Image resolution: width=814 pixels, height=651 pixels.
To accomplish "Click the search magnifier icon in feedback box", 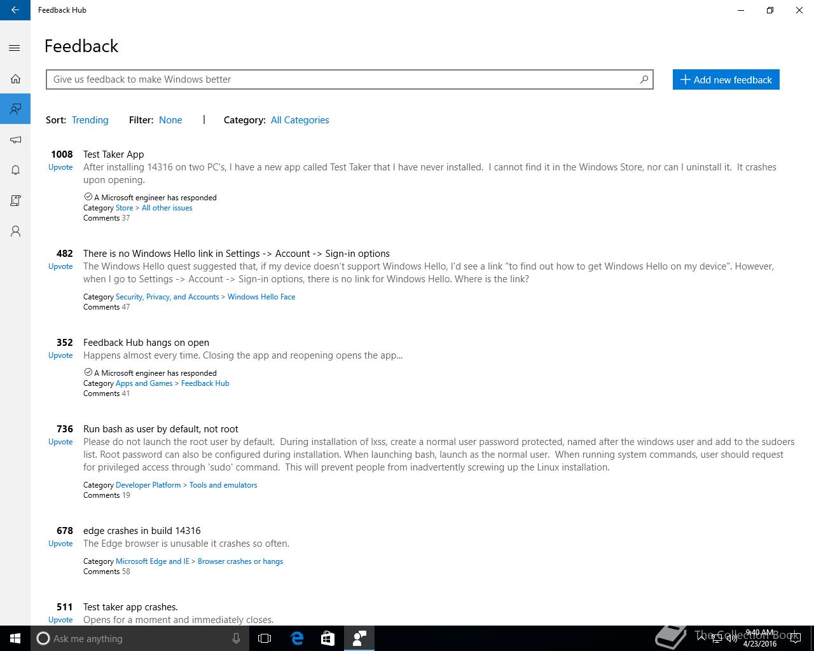I will tap(644, 79).
